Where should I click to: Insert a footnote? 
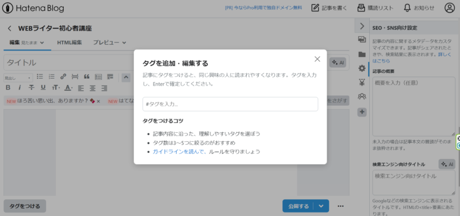(110, 77)
